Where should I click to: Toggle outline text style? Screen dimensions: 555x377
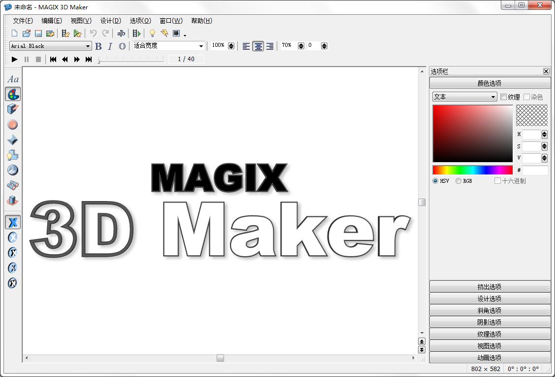click(122, 46)
